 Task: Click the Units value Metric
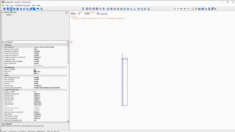tap(36, 73)
